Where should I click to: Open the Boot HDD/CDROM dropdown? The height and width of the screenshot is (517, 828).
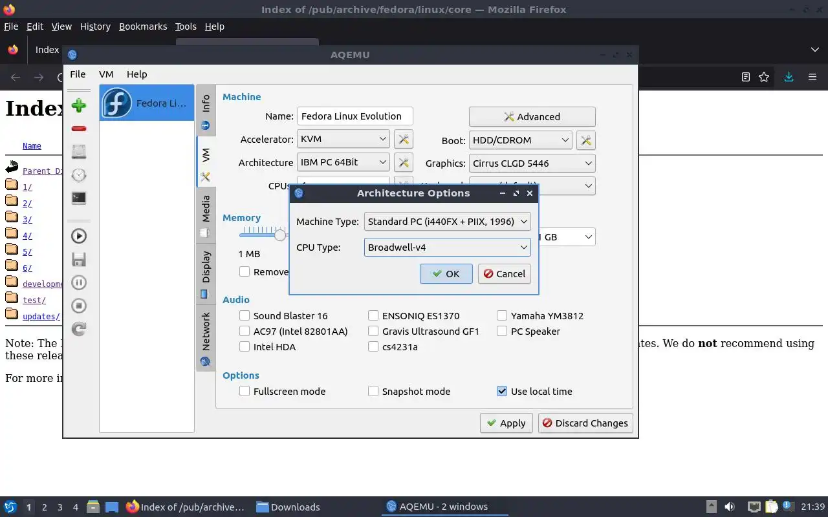521,140
